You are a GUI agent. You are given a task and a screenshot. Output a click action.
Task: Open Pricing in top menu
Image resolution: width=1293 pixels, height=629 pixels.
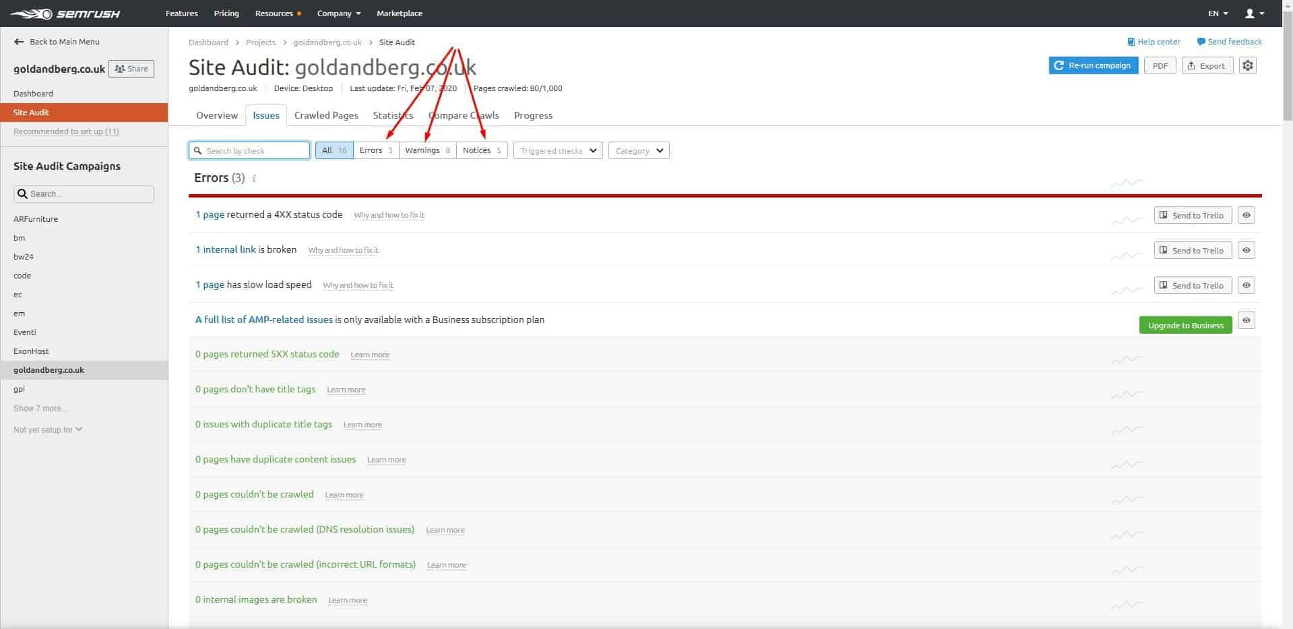pyautogui.click(x=226, y=13)
